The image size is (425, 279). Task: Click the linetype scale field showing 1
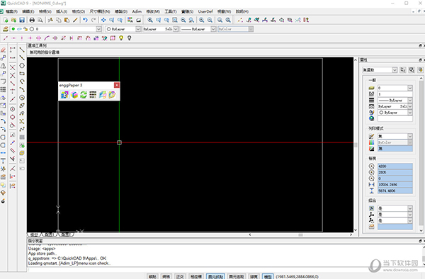pyautogui.click(x=395, y=94)
